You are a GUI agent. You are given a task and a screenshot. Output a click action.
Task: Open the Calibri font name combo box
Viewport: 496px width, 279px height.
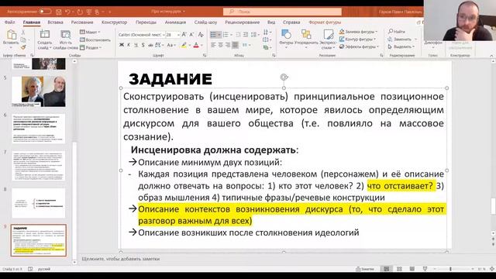pos(141,35)
